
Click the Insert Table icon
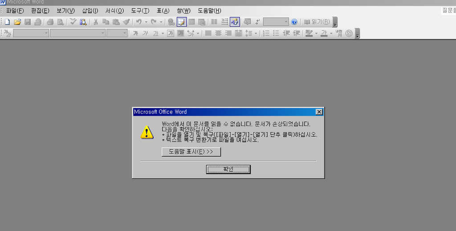191,22
